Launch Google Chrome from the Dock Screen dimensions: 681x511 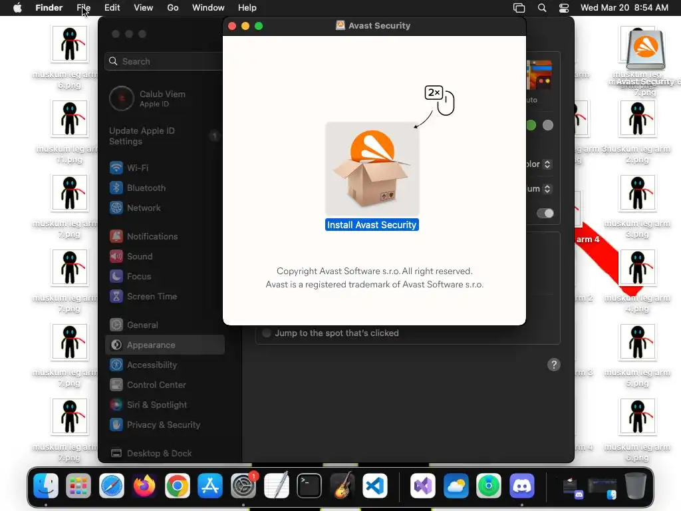coord(177,486)
